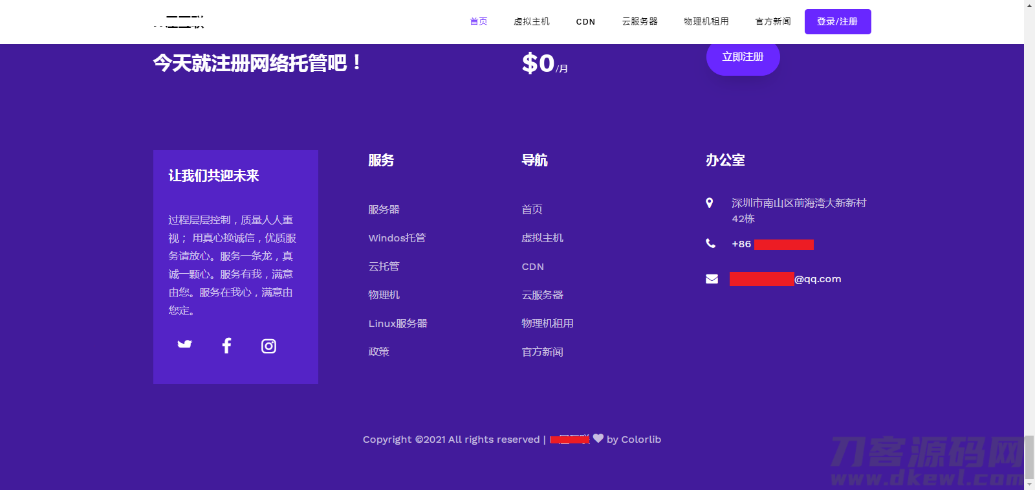The image size is (1035, 490).
Task: Click the 立即注册 button
Action: coord(743,57)
